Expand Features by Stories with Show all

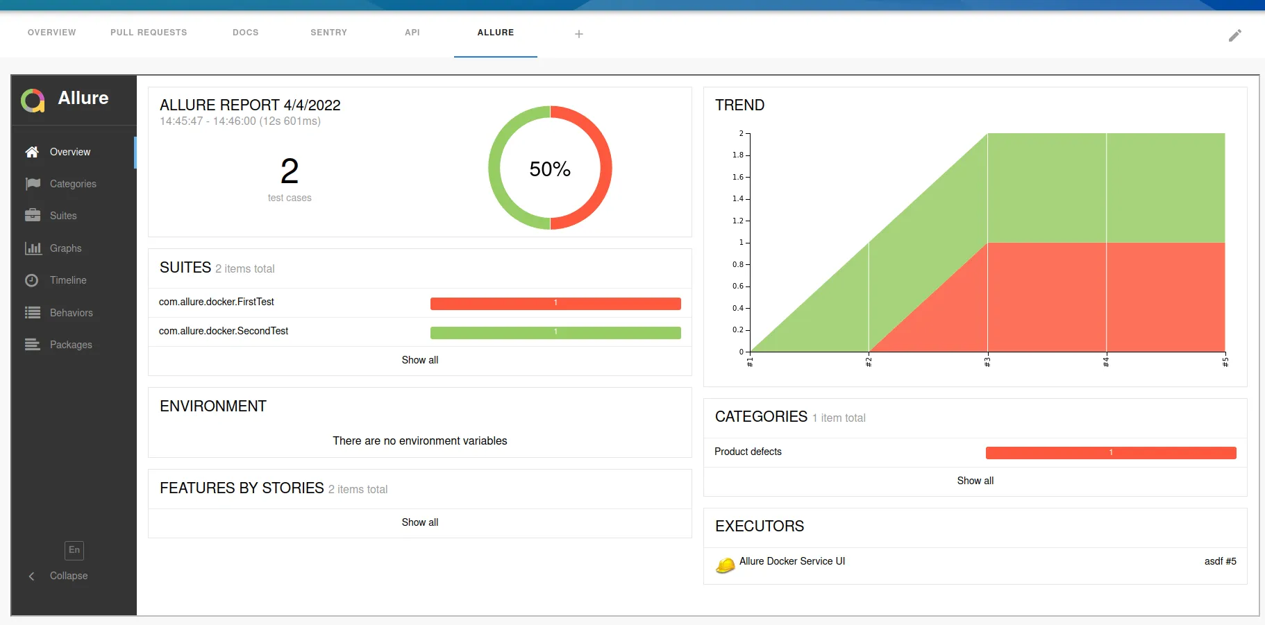(x=420, y=522)
